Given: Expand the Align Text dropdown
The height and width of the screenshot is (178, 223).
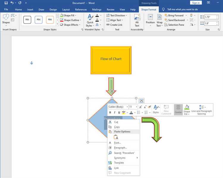Looking at the screenshot, I should [122, 20].
